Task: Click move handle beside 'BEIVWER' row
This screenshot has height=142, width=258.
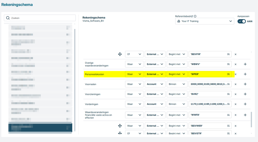Action: point(120,126)
